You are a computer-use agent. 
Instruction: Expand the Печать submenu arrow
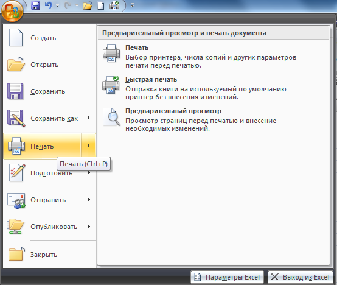(x=89, y=146)
